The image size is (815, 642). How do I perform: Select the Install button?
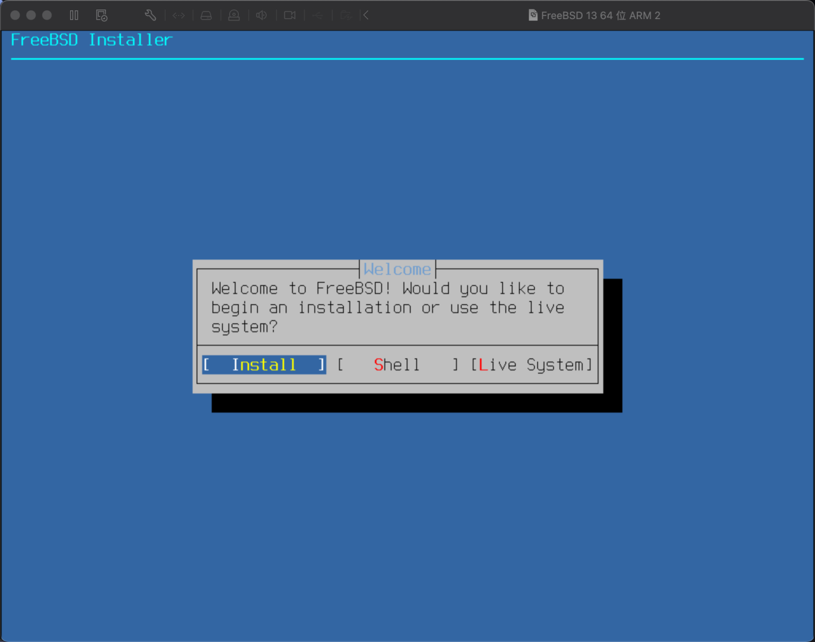(x=264, y=365)
